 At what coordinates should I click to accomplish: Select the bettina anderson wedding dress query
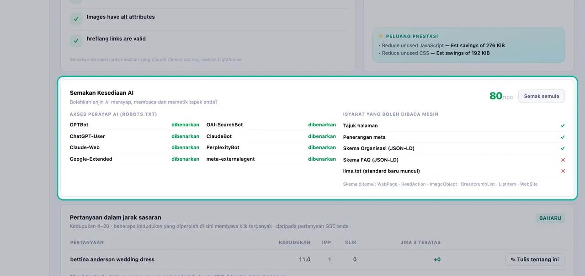[112, 260]
